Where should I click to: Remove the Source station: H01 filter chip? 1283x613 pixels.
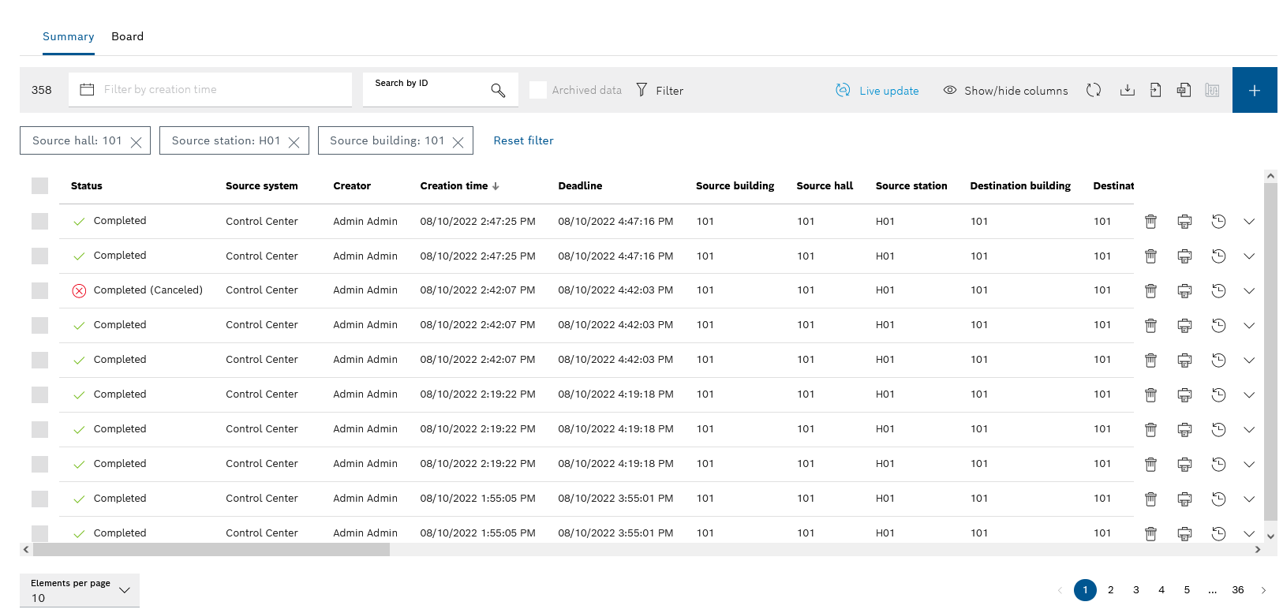pyautogui.click(x=294, y=142)
